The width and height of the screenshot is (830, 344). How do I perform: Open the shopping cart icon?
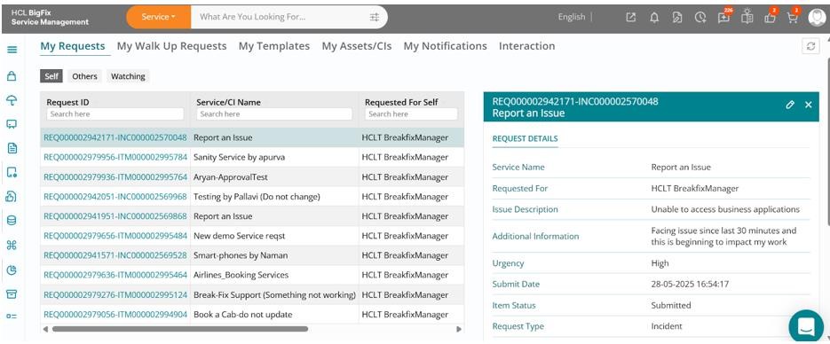793,18
